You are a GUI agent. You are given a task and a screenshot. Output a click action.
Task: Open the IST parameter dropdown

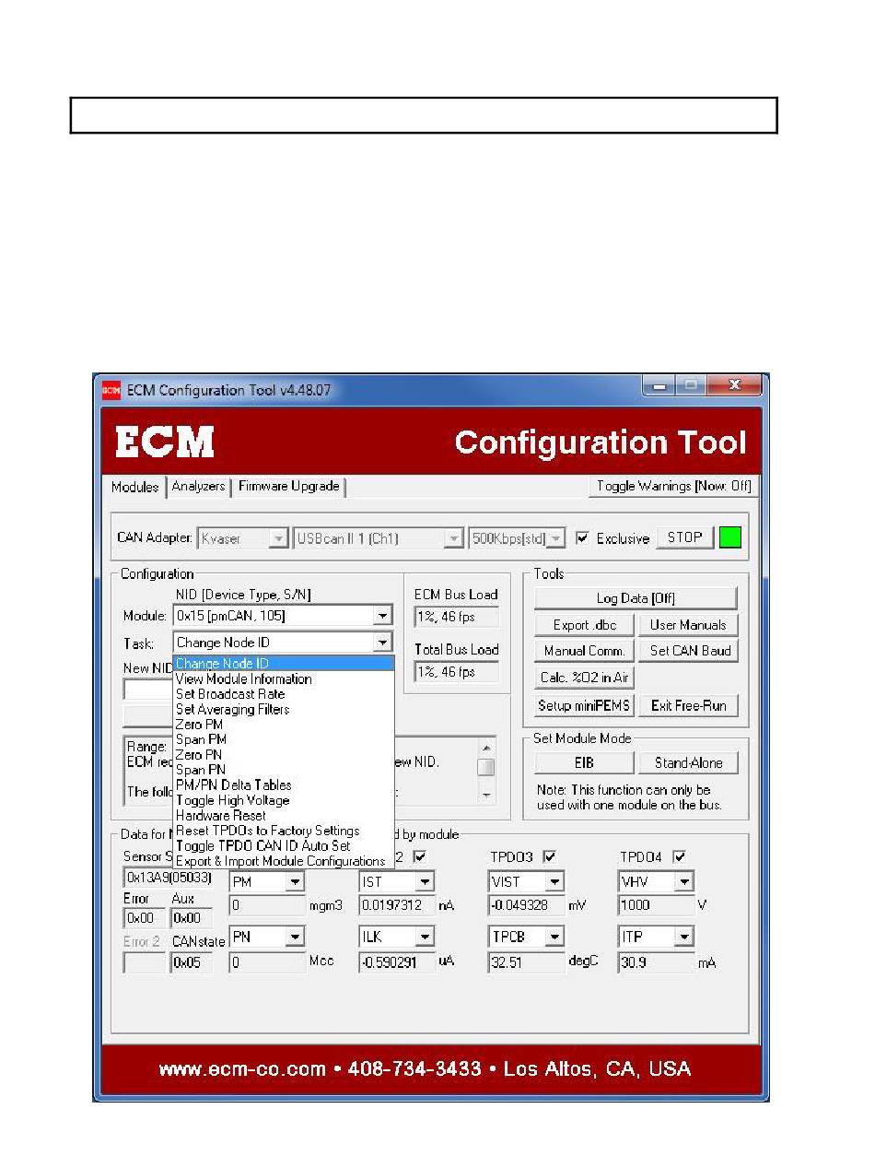click(425, 882)
